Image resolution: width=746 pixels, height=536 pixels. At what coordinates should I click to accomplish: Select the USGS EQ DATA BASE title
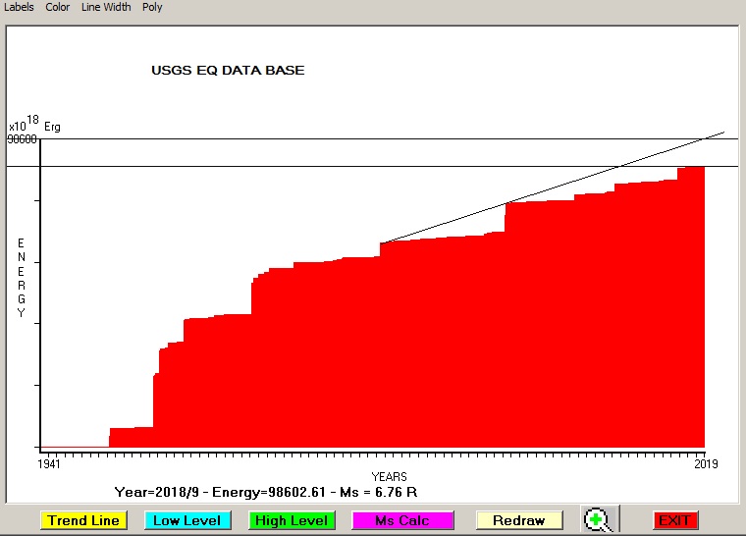pyautogui.click(x=228, y=71)
